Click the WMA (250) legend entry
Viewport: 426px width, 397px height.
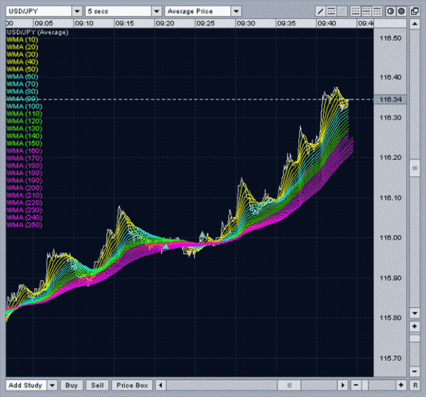coord(25,225)
